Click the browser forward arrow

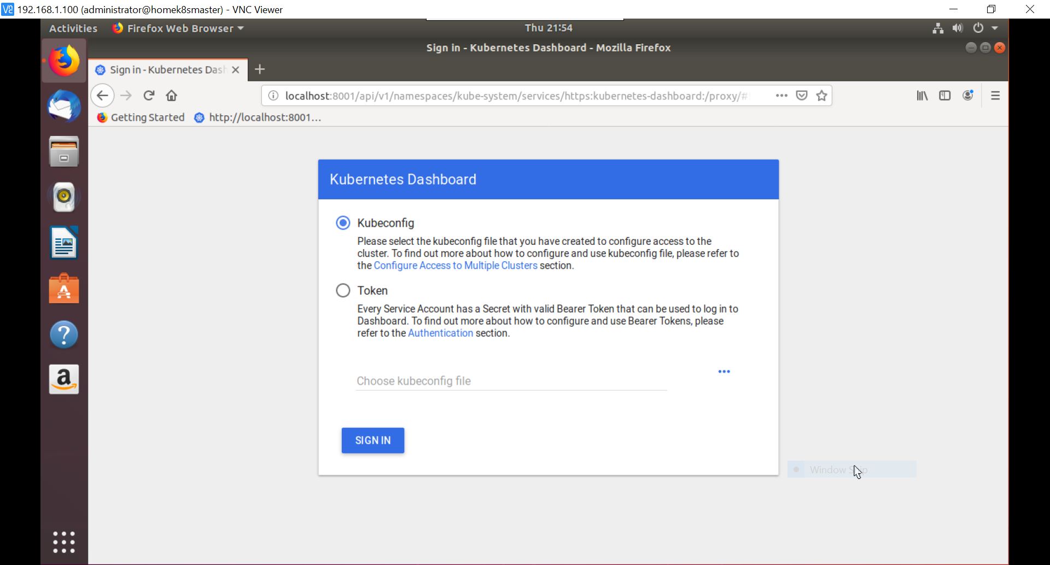click(126, 96)
